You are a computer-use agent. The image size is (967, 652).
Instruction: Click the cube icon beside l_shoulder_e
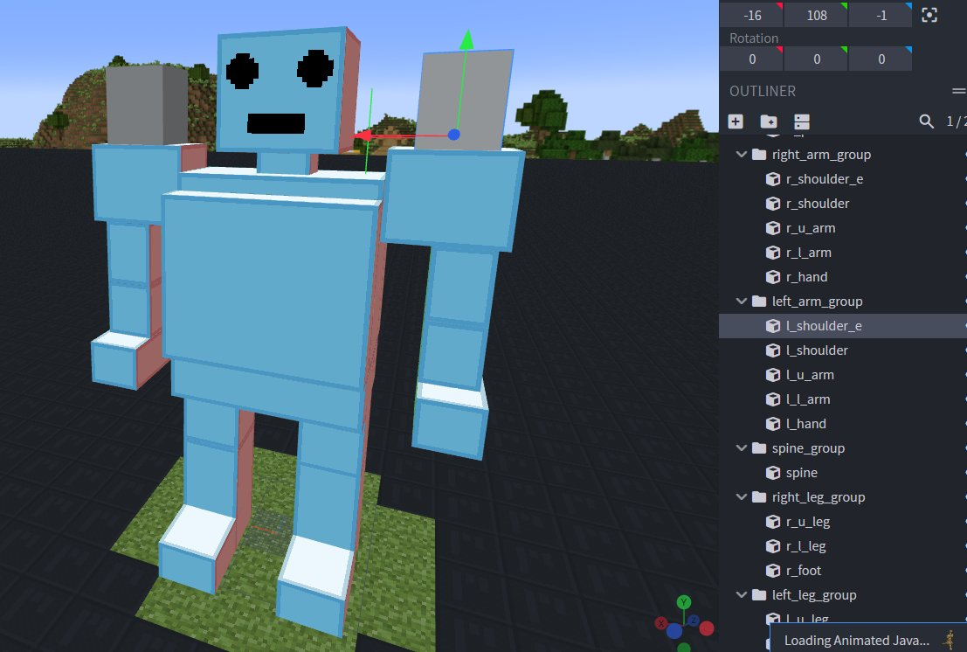[x=772, y=325]
